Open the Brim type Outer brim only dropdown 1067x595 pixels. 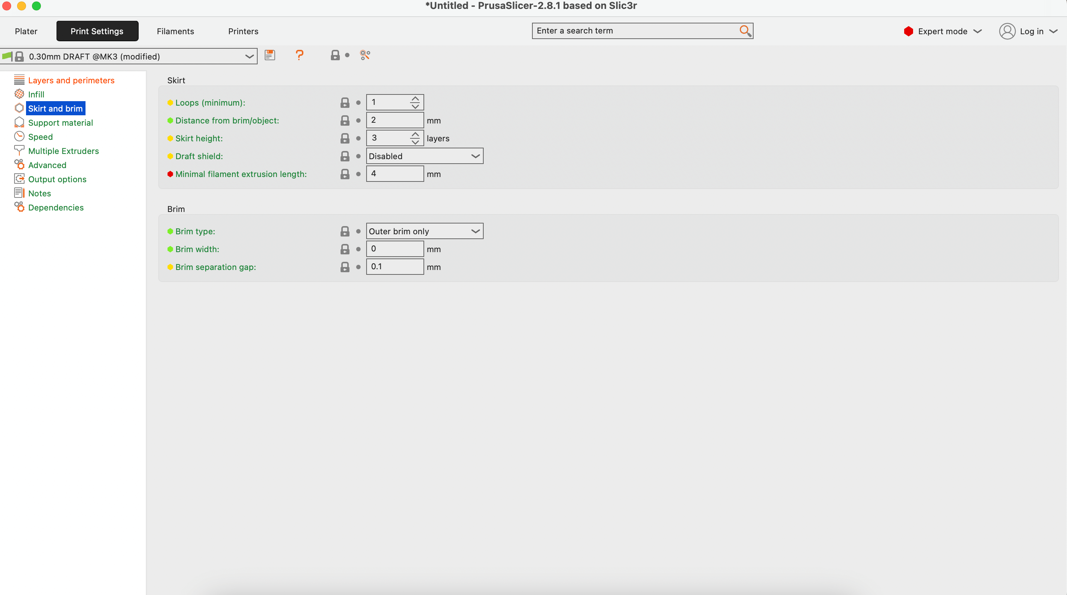coord(425,231)
